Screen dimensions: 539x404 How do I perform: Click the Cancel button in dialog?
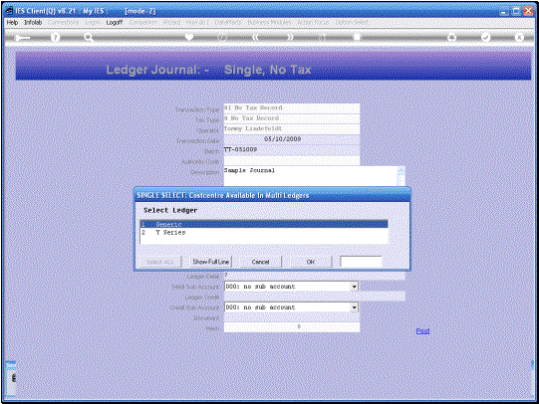(260, 262)
